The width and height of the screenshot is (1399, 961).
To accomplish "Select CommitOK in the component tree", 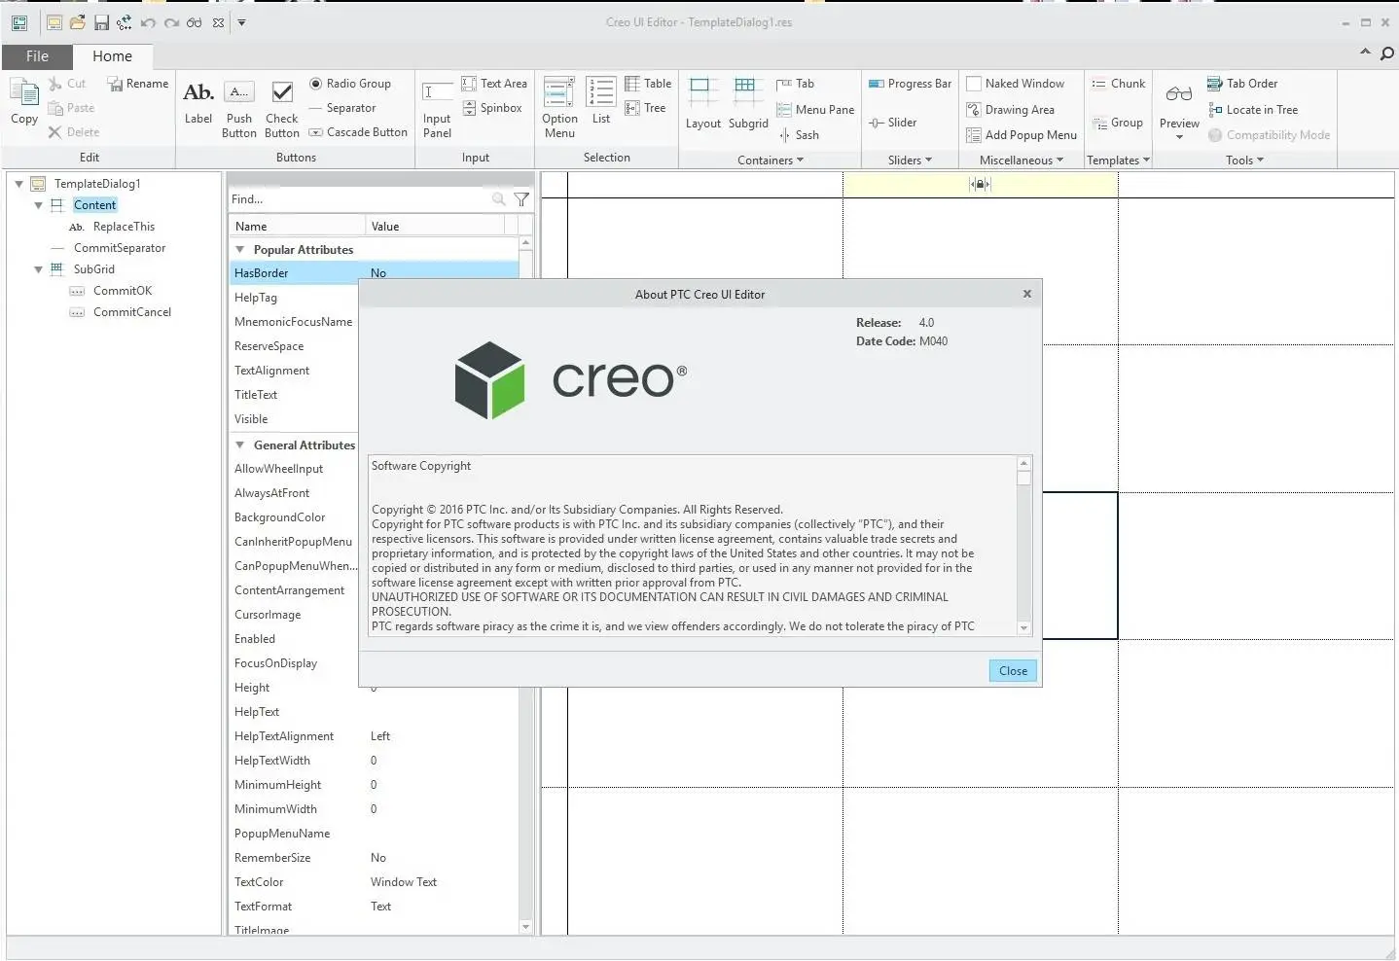I will coord(123,291).
